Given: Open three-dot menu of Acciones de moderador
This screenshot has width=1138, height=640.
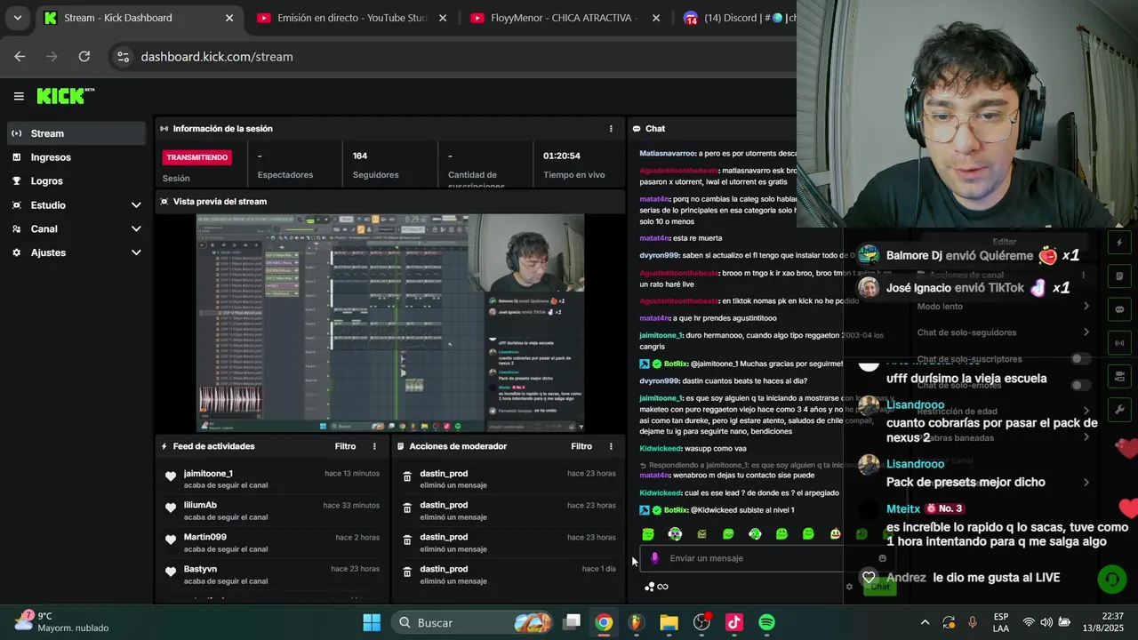Looking at the screenshot, I should coord(611,446).
